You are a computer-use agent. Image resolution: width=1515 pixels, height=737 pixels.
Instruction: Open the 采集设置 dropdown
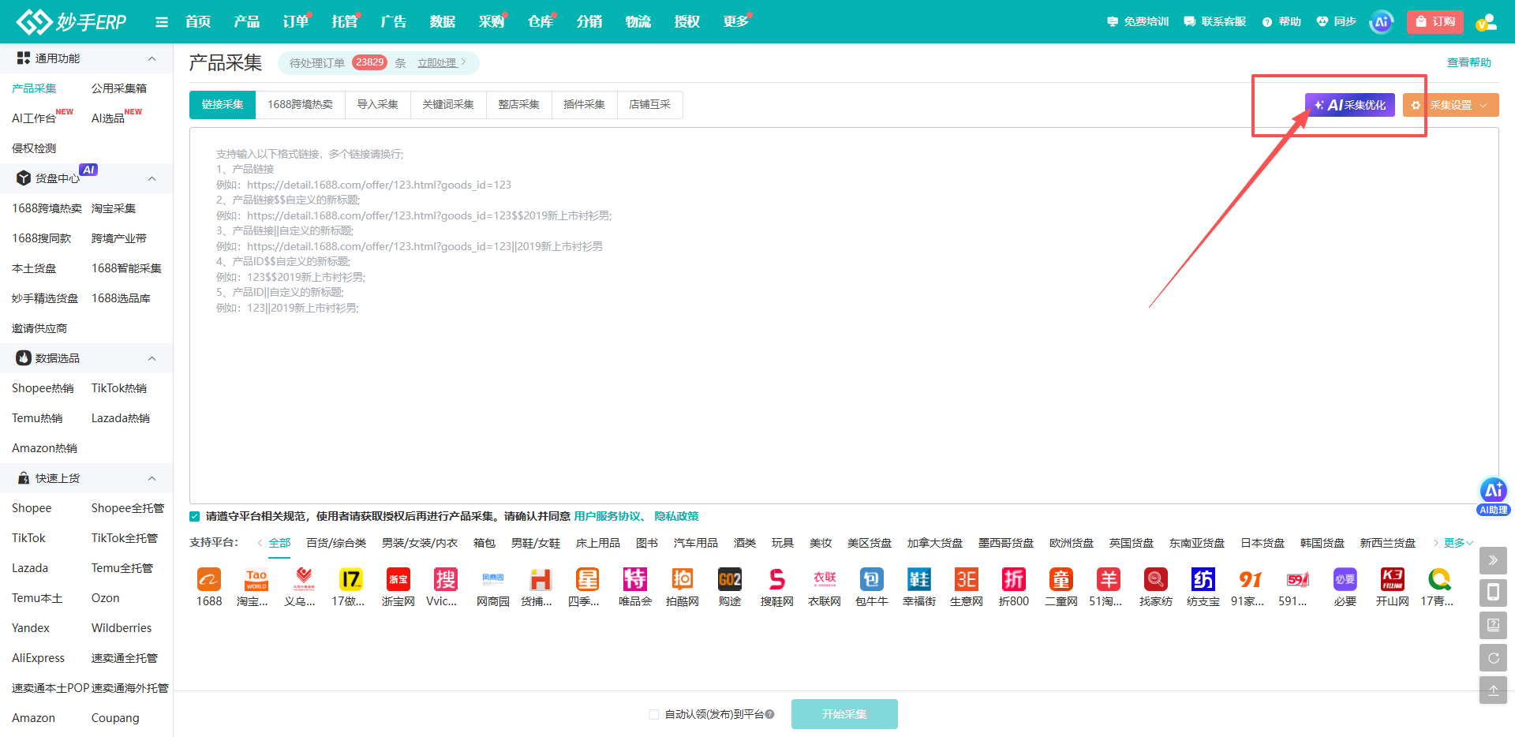coord(1450,105)
